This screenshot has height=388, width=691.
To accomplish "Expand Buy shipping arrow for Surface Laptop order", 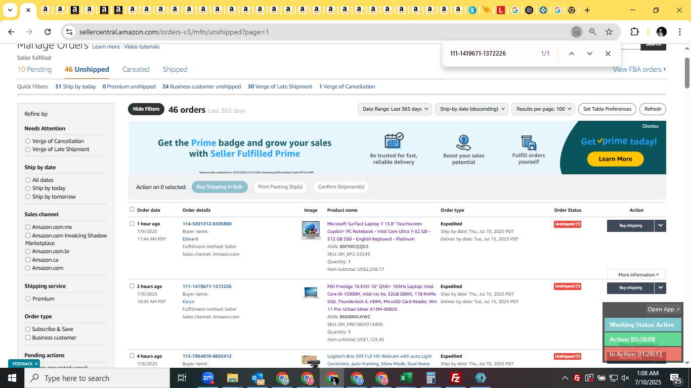I will coord(660,226).
